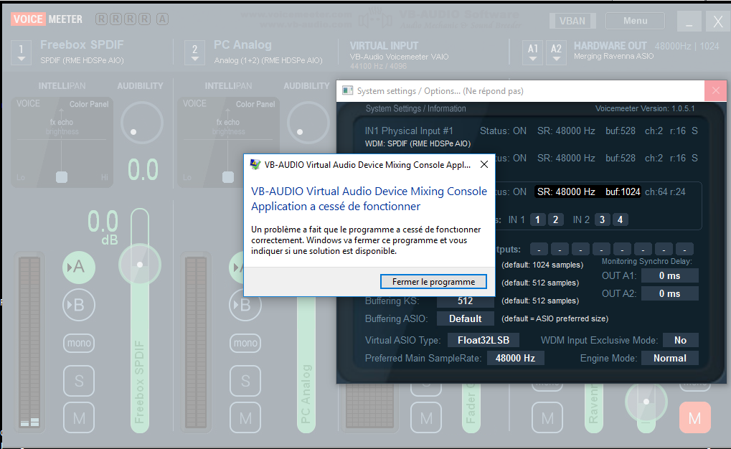Click Voicemeeter Version: 1.0.5.1 text
The image size is (731, 449).
[x=645, y=108]
